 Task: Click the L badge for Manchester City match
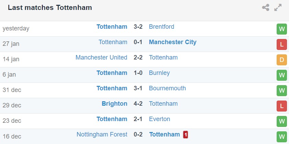281,44
